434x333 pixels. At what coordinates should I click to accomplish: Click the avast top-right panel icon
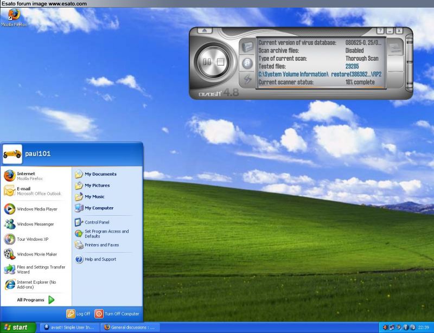coord(395,48)
